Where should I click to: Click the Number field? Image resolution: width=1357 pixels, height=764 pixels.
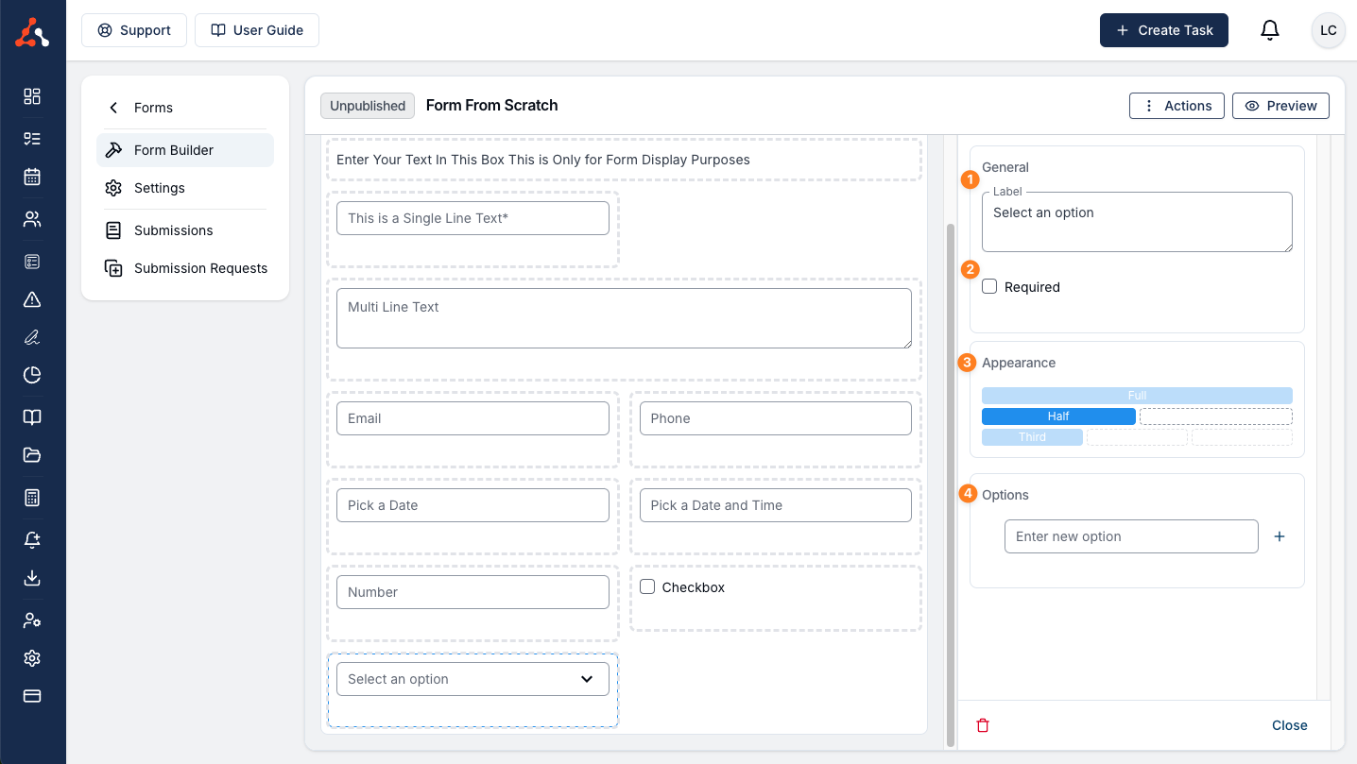pos(472,592)
